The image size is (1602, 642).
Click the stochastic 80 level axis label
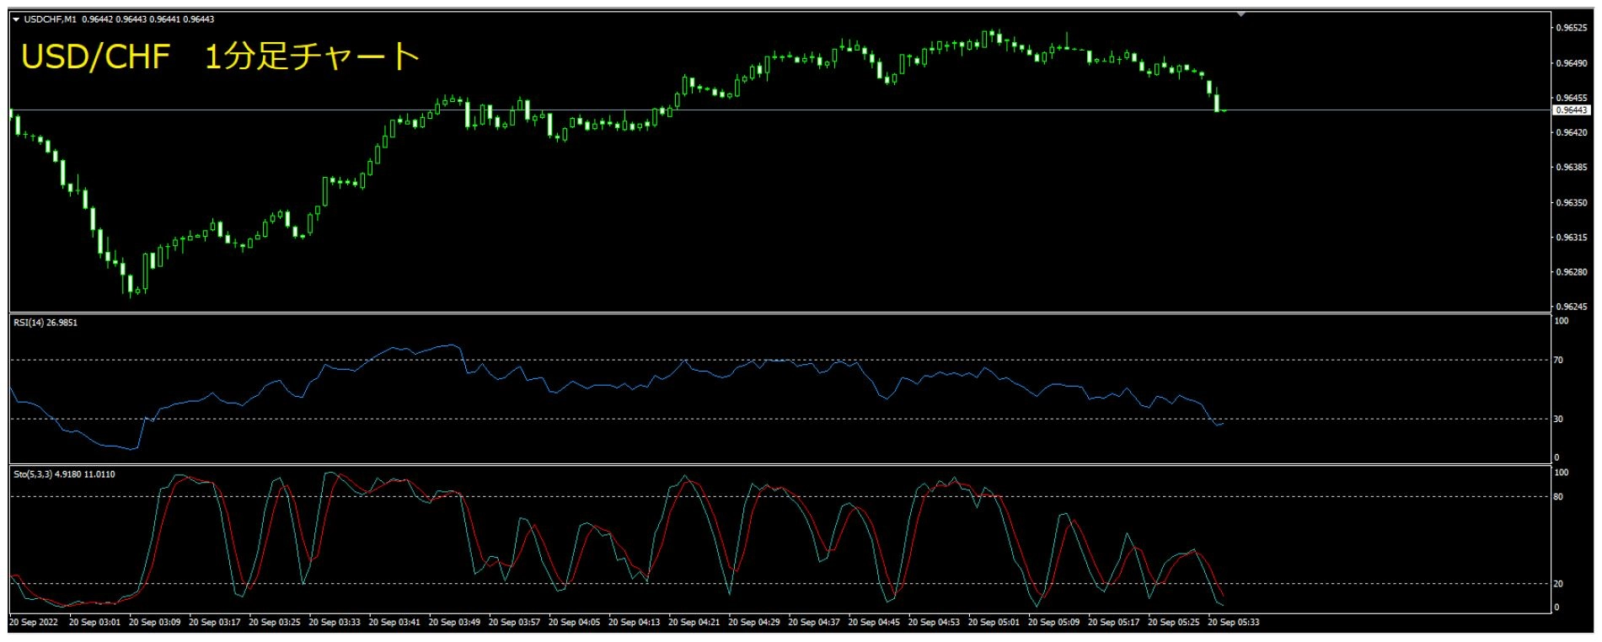pos(1558,497)
